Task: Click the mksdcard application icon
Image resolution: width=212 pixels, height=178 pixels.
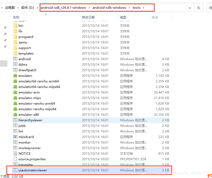Action: click(x=15, y=137)
